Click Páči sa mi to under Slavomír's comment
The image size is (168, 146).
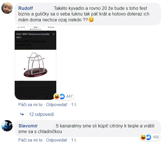coord(30,140)
